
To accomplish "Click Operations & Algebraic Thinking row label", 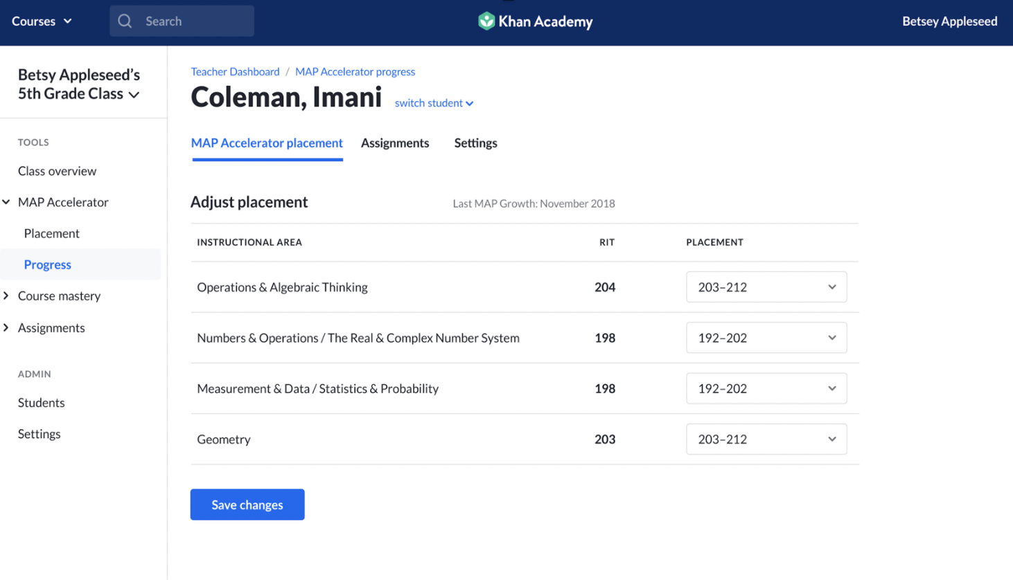I will tap(282, 287).
